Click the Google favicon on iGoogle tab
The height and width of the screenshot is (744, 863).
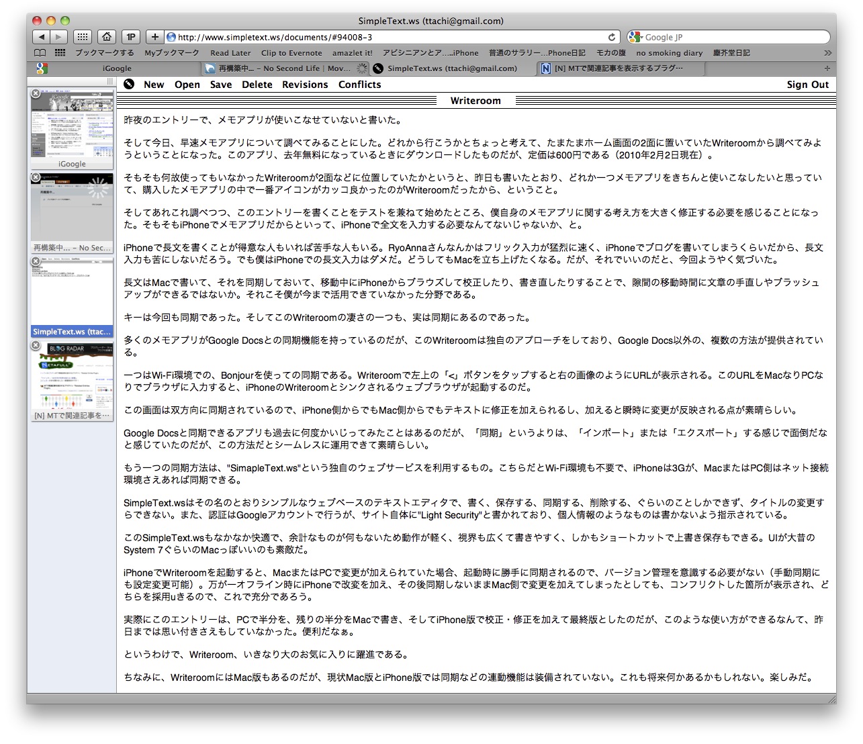pos(42,68)
